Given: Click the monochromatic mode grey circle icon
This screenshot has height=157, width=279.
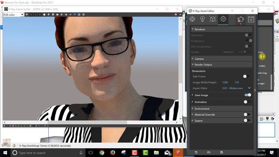Looking at the screenshot, I should pyautogui.click(x=48, y=14).
